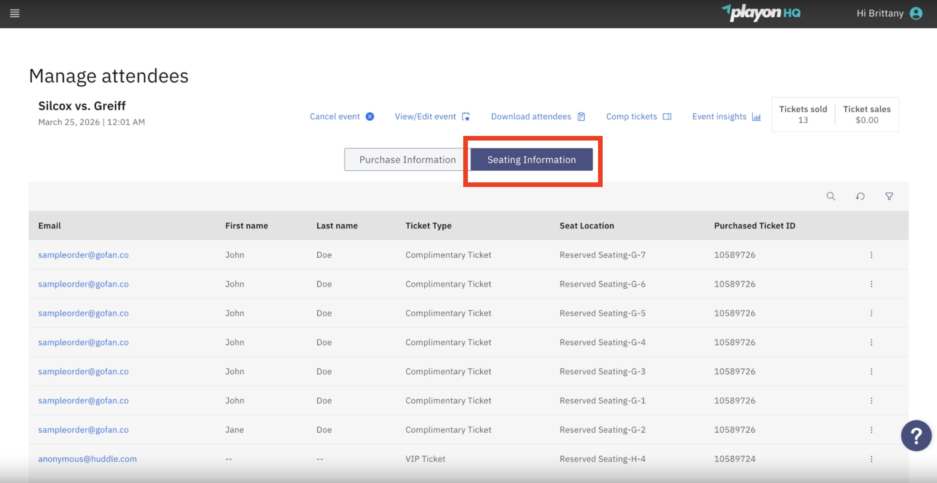Open row options for Reserved Seating-G-5

tap(871, 313)
